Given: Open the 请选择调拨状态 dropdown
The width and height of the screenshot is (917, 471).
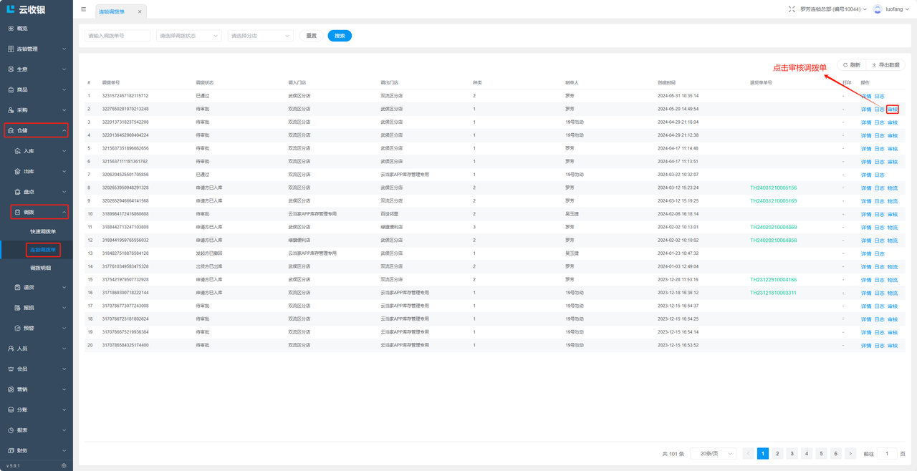Looking at the screenshot, I should pyautogui.click(x=188, y=36).
